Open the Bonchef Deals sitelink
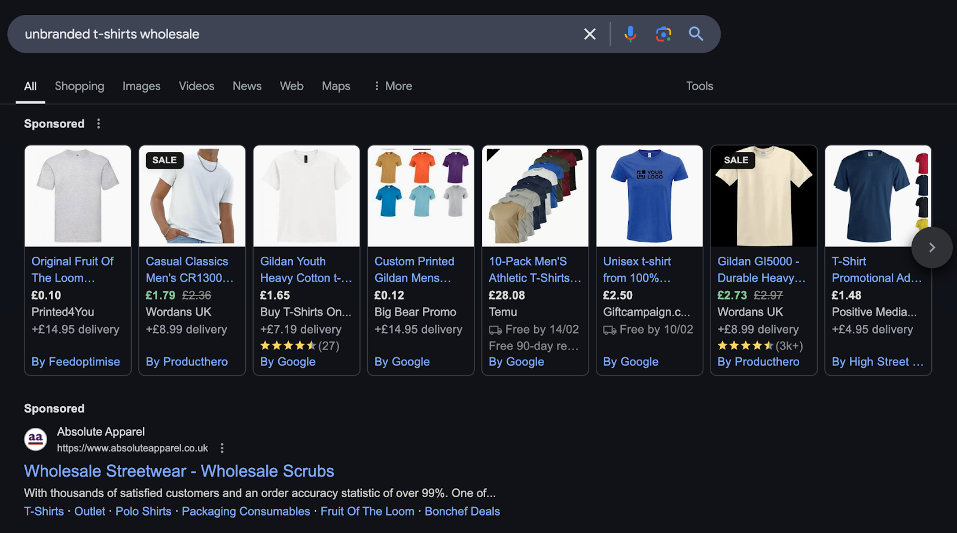This screenshot has height=533, width=957. (x=462, y=511)
